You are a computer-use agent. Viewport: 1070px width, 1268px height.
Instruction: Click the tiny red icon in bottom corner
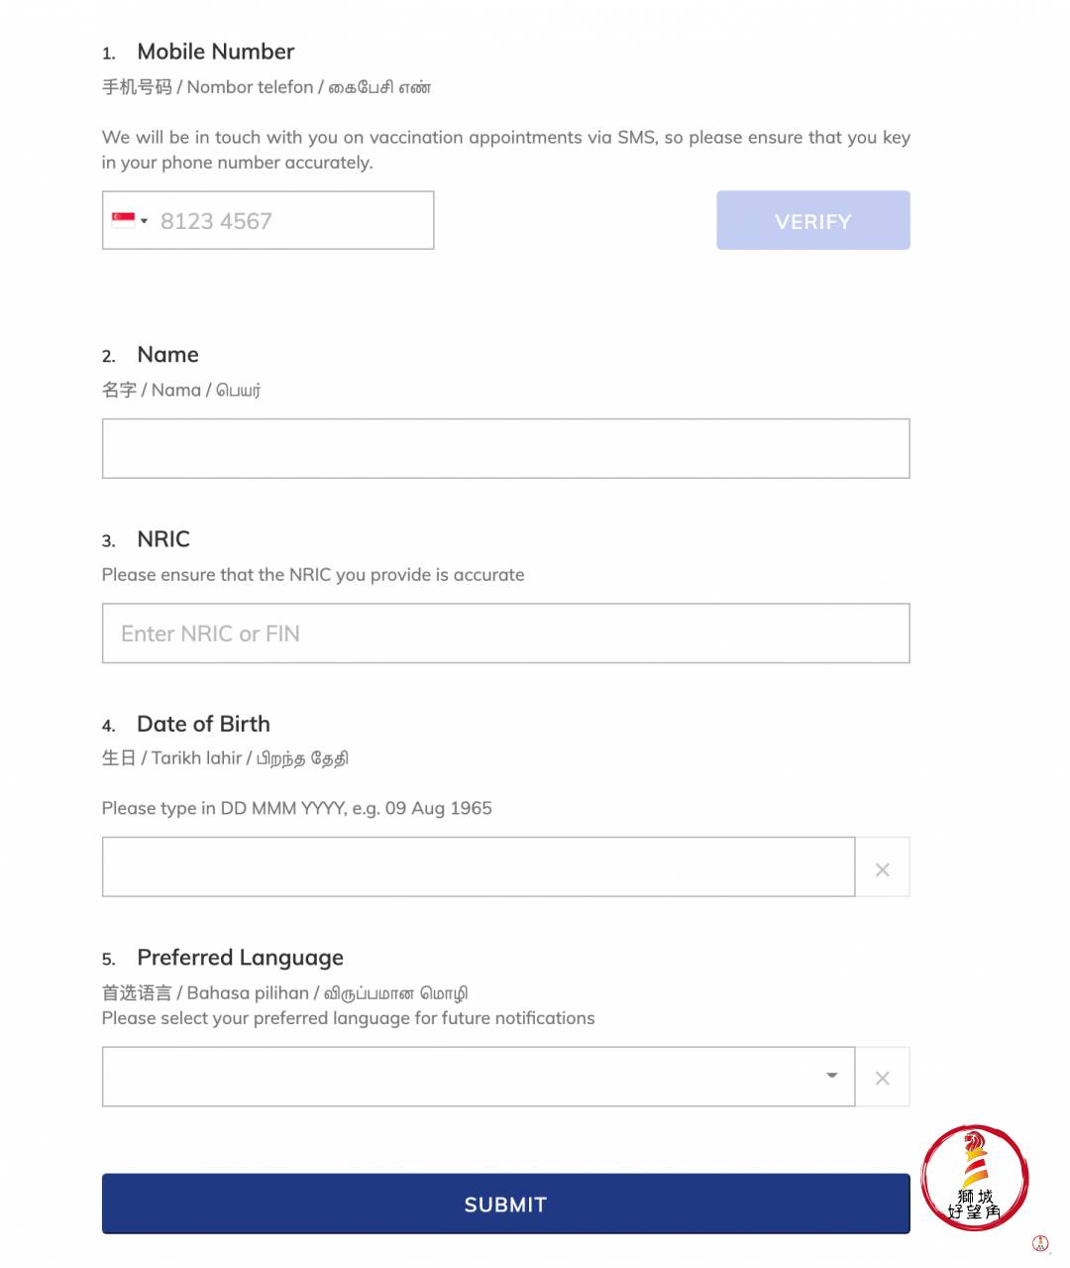pyautogui.click(x=1040, y=1243)
